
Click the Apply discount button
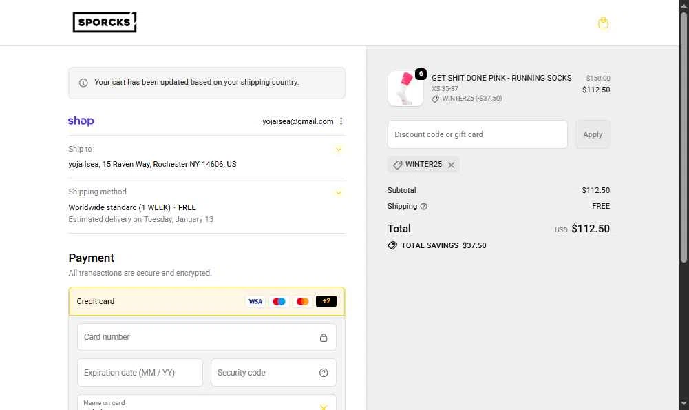(593, 134)
